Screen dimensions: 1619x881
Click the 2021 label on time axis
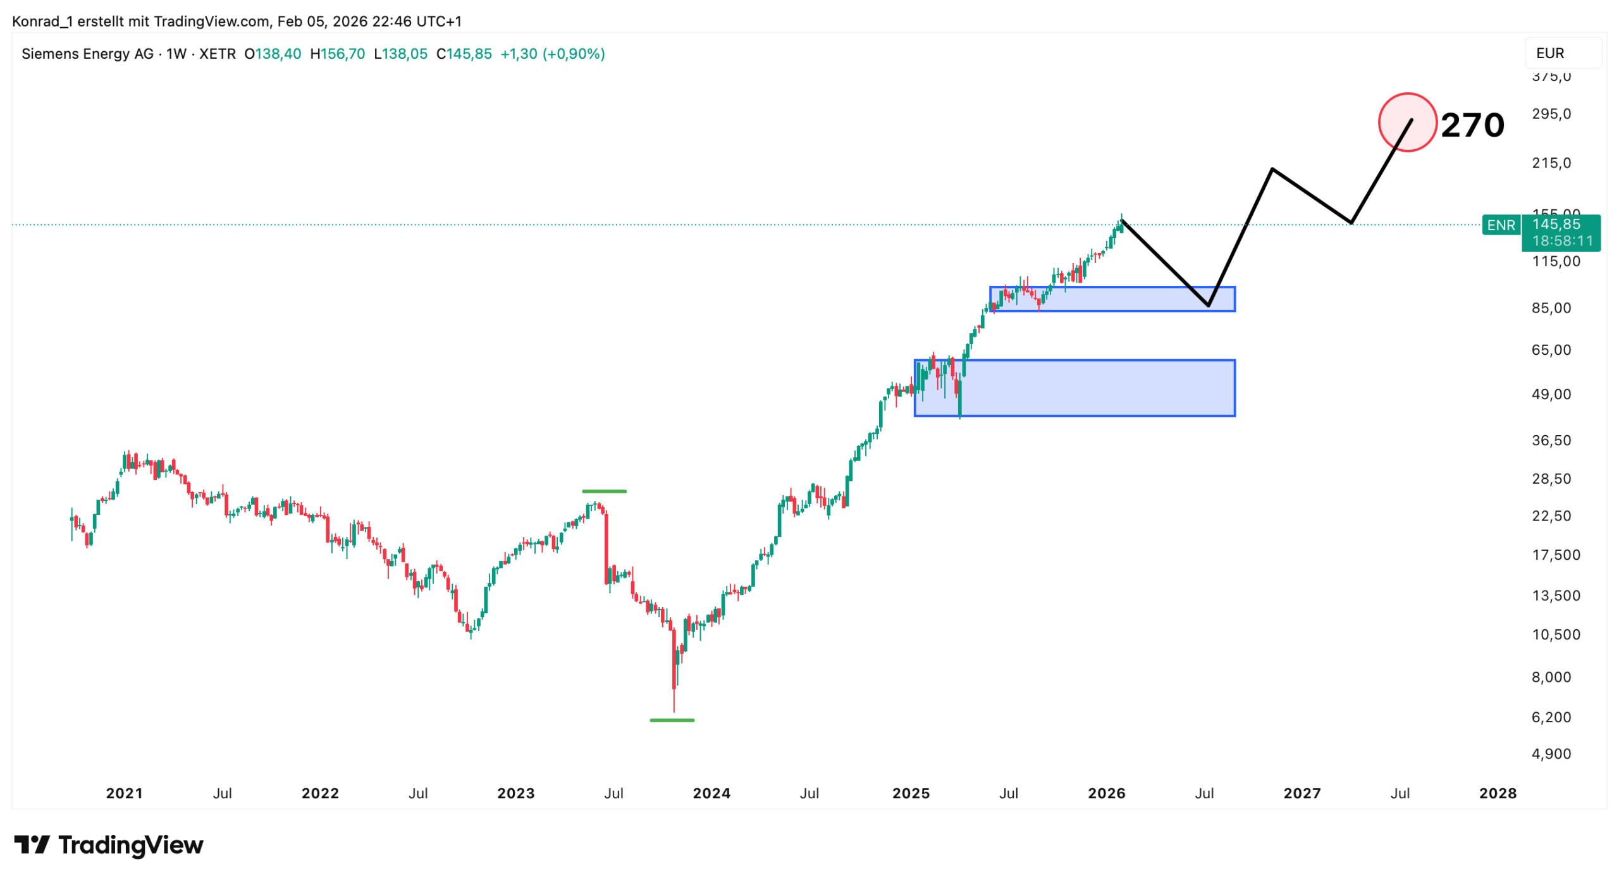click(124, 793)
